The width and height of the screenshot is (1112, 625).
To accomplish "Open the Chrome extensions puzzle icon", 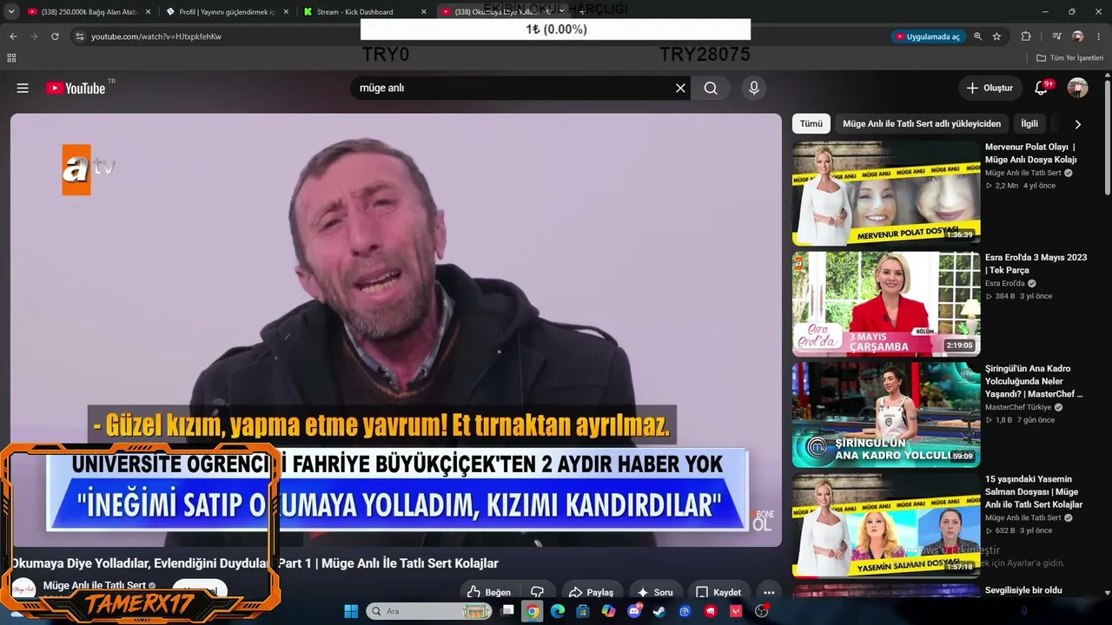I will point(1026,36).
